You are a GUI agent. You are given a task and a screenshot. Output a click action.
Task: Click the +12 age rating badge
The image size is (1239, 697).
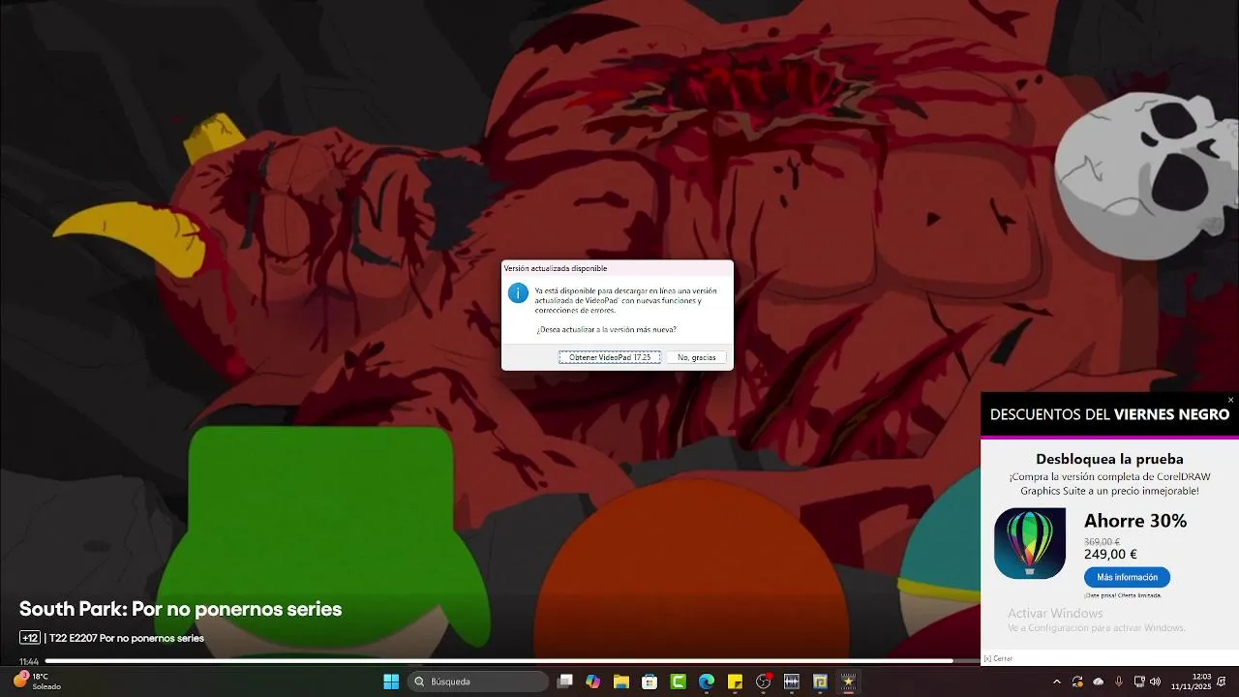click(30, 638)
